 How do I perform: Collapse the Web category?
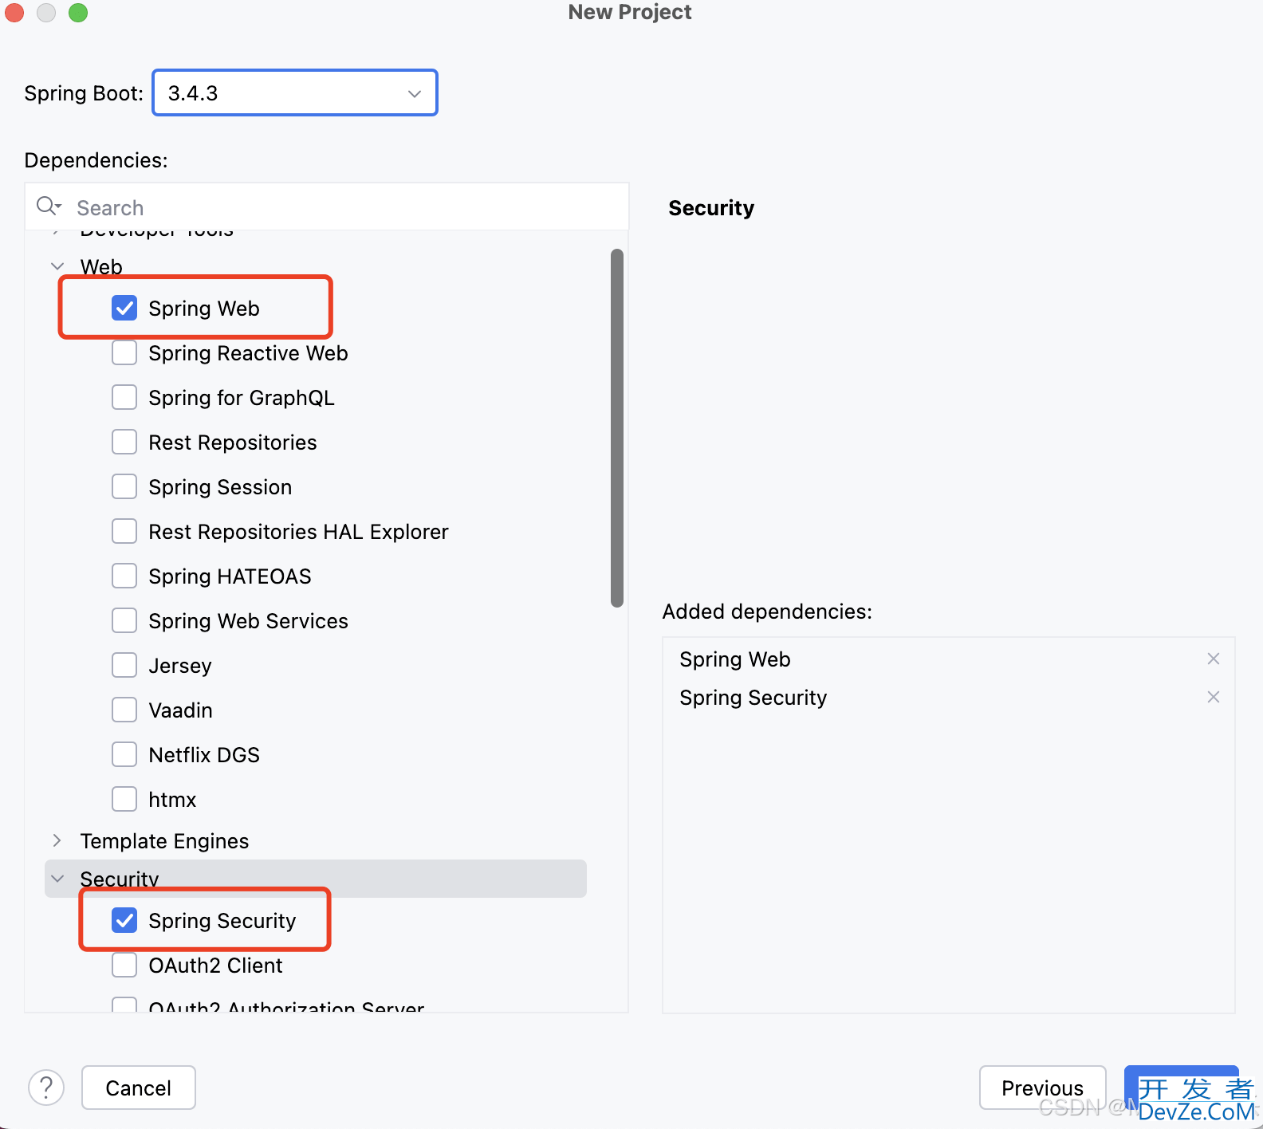click(x=57, y=266)
